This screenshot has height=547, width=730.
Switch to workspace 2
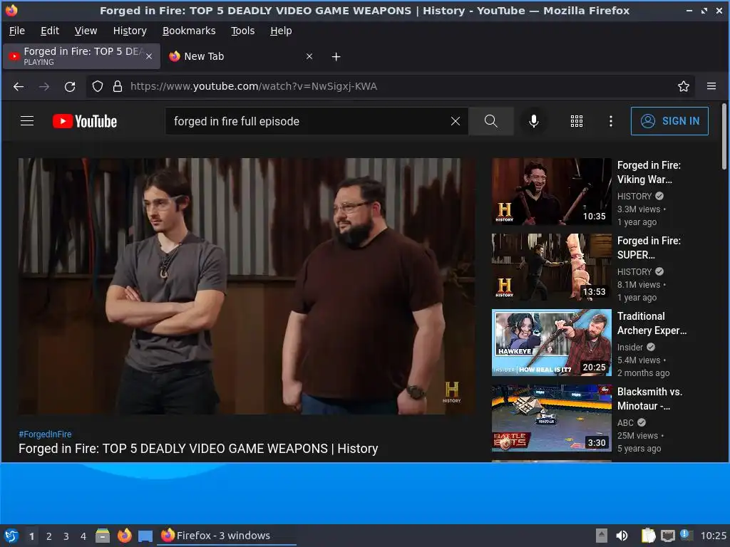coord(49,536)
